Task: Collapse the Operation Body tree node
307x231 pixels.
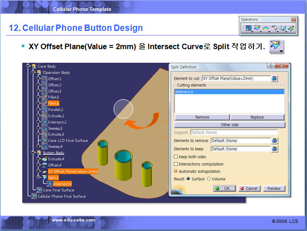Action: coord(34,72)
